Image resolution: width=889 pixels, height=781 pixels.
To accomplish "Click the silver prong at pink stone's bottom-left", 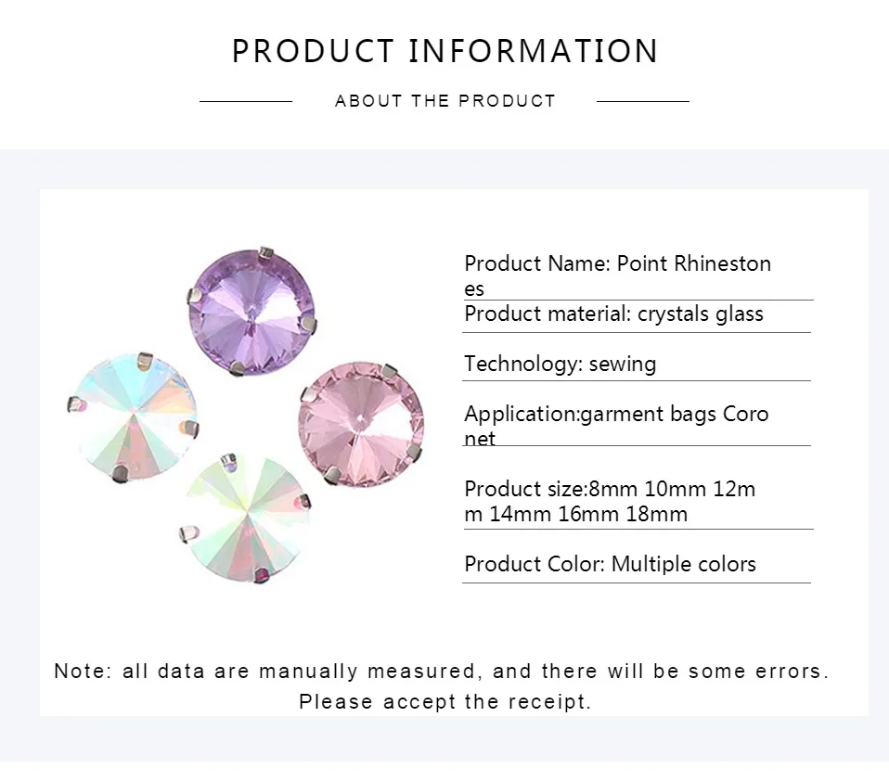I will (x=333, y=475).
